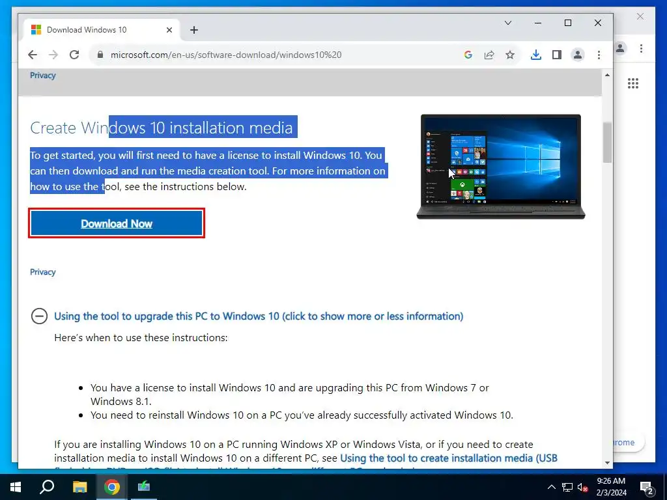Open Google apps grid in background window

click(x=633, y=83)
